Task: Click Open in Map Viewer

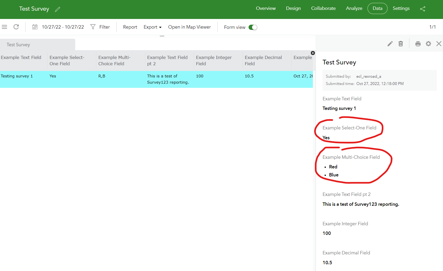Action: [x=189, y=27]
